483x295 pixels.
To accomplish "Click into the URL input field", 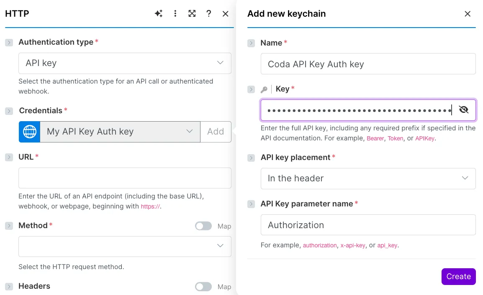I will point(125,178).
